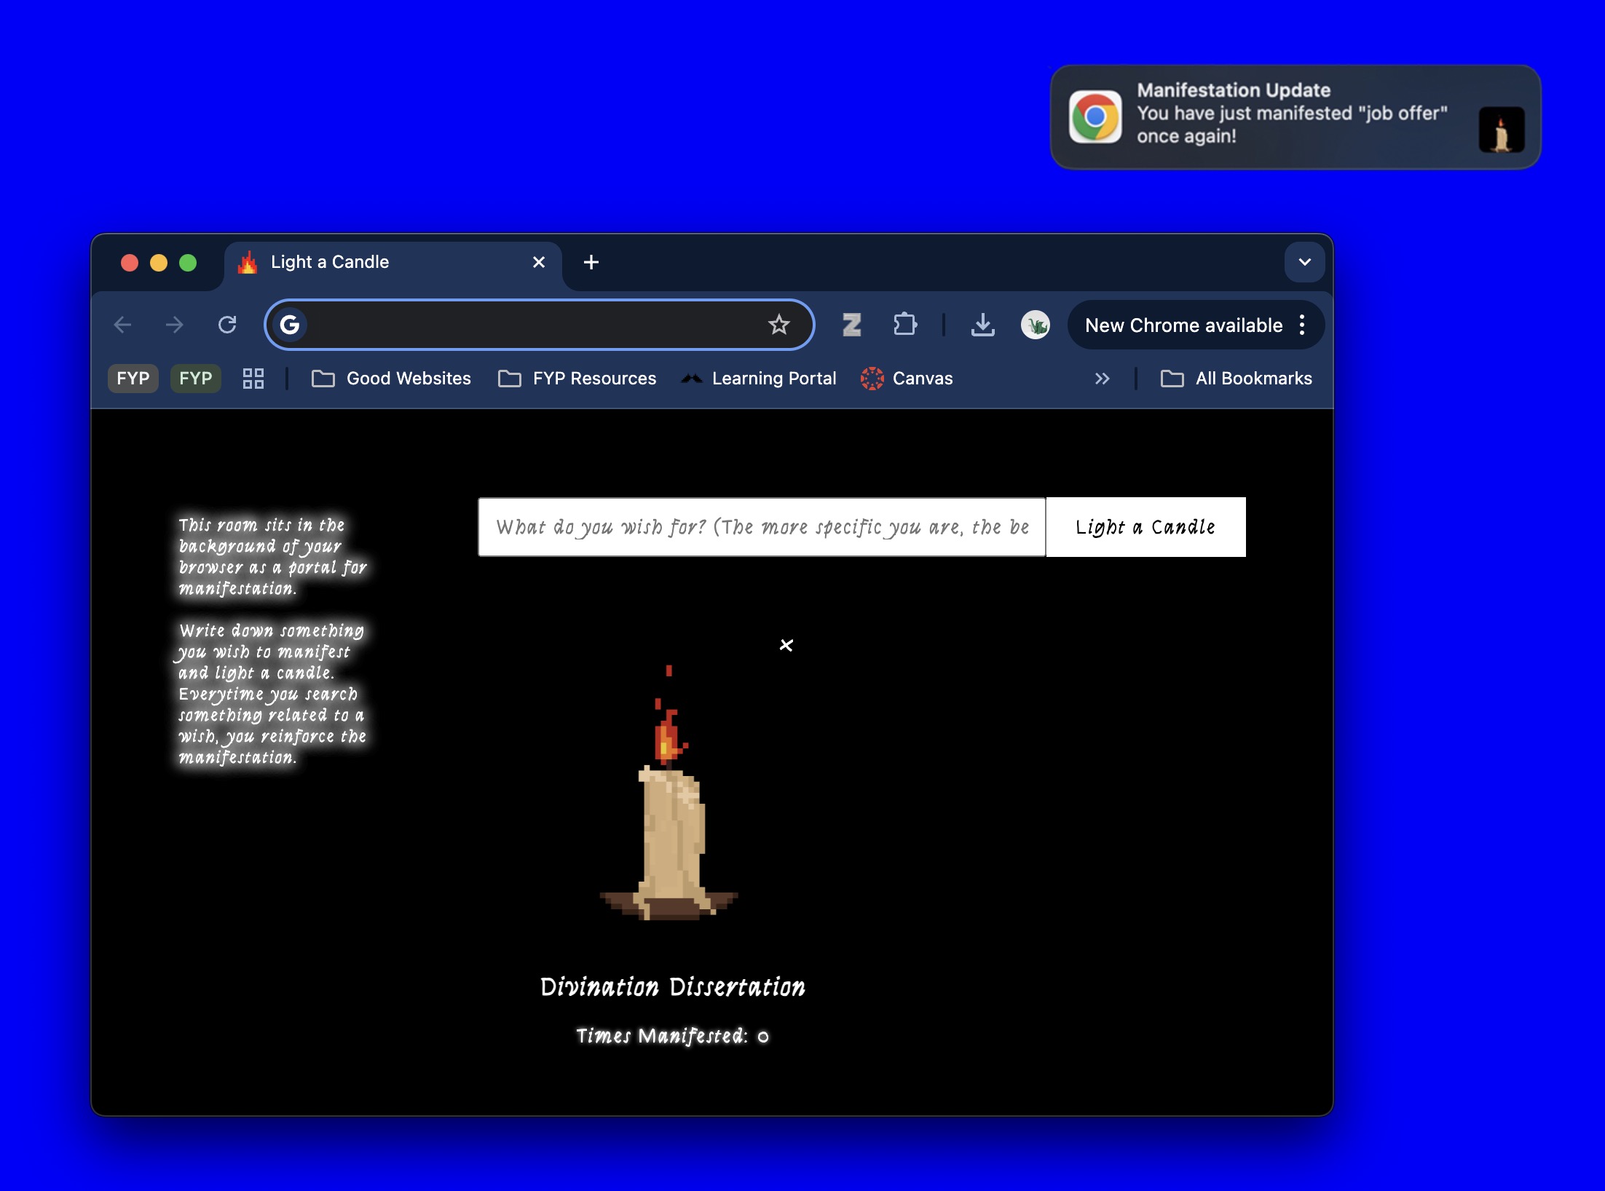Open the apps grid icon in the bookmarks bar
The width and height of the screenshot is (1605, 1191).
(253, 379)
